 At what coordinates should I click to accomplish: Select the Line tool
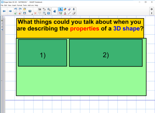click(x=69, y=13)
